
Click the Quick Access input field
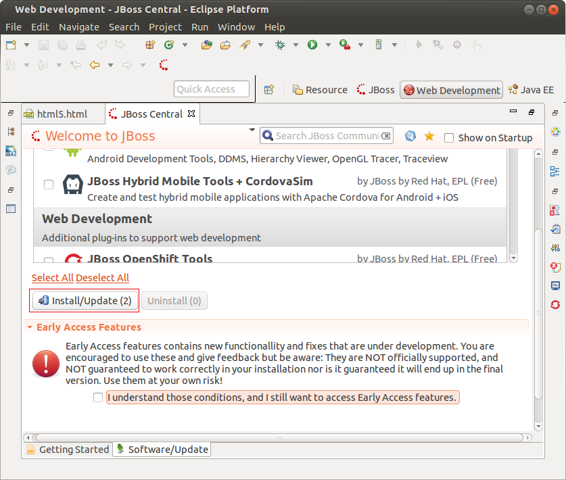pos(212,89)
